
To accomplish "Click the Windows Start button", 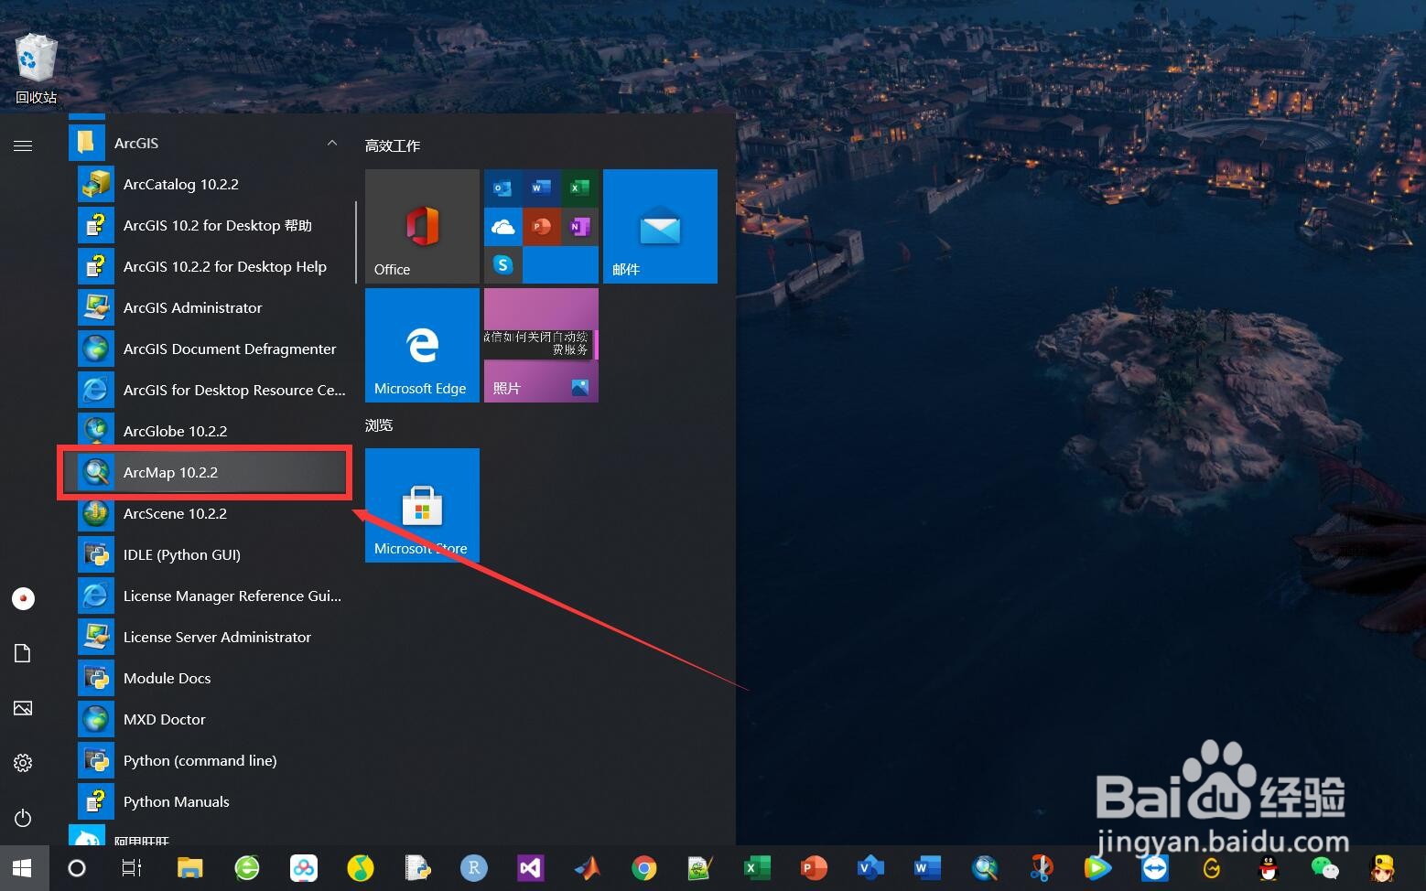I will pyautogui.click(x=24, y=868).
